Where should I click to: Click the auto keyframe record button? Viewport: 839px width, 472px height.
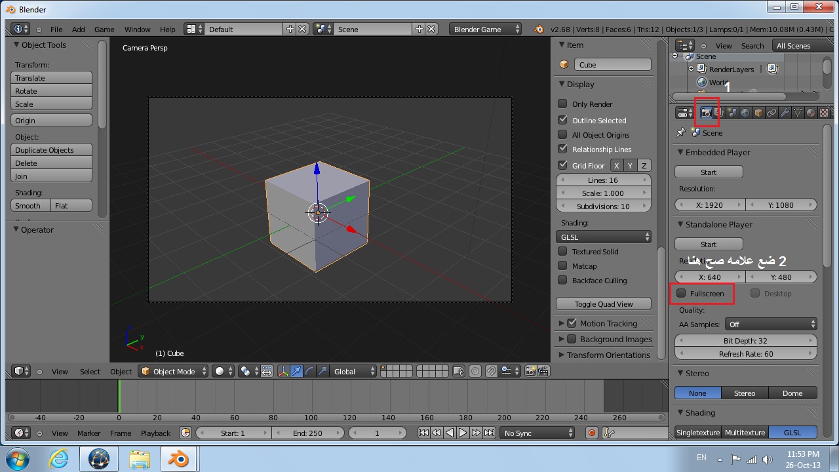[x=591, y=433]
